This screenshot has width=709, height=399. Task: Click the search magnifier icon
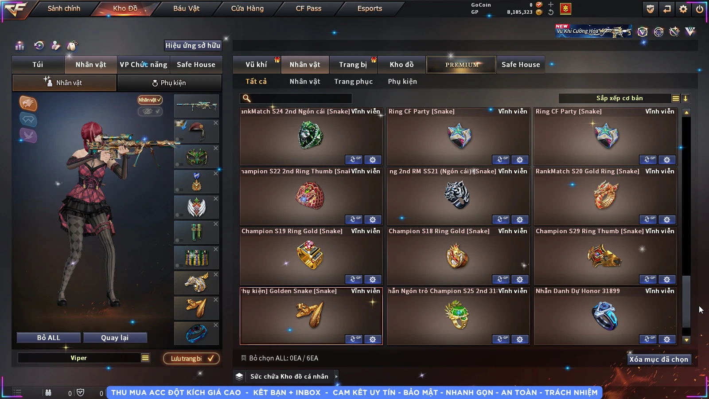(247, 98)
